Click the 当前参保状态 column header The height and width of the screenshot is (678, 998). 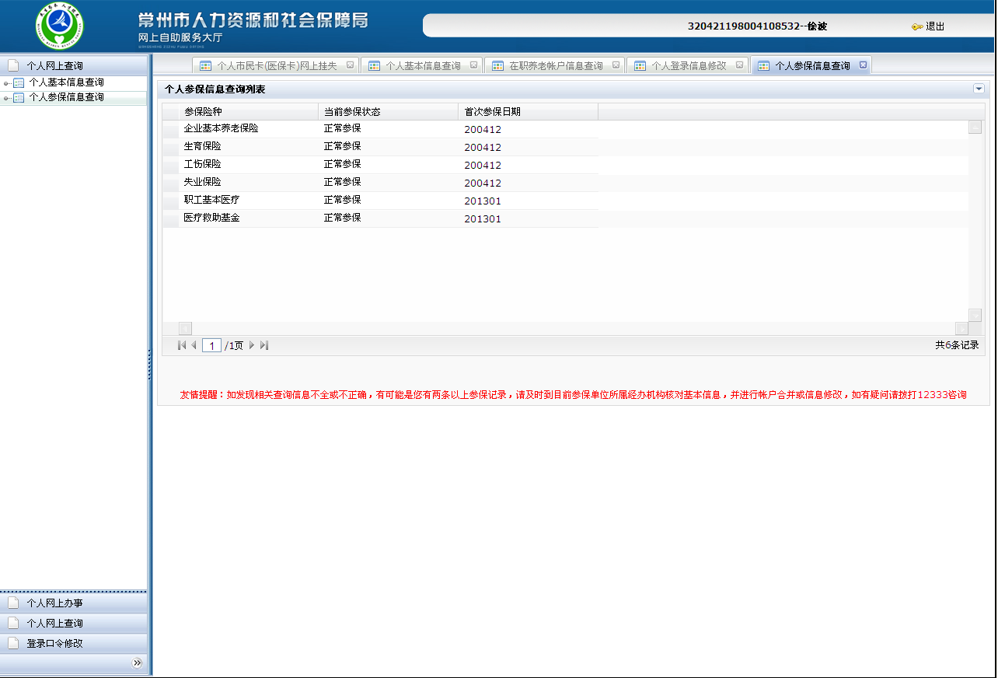(x=389, y=112)
